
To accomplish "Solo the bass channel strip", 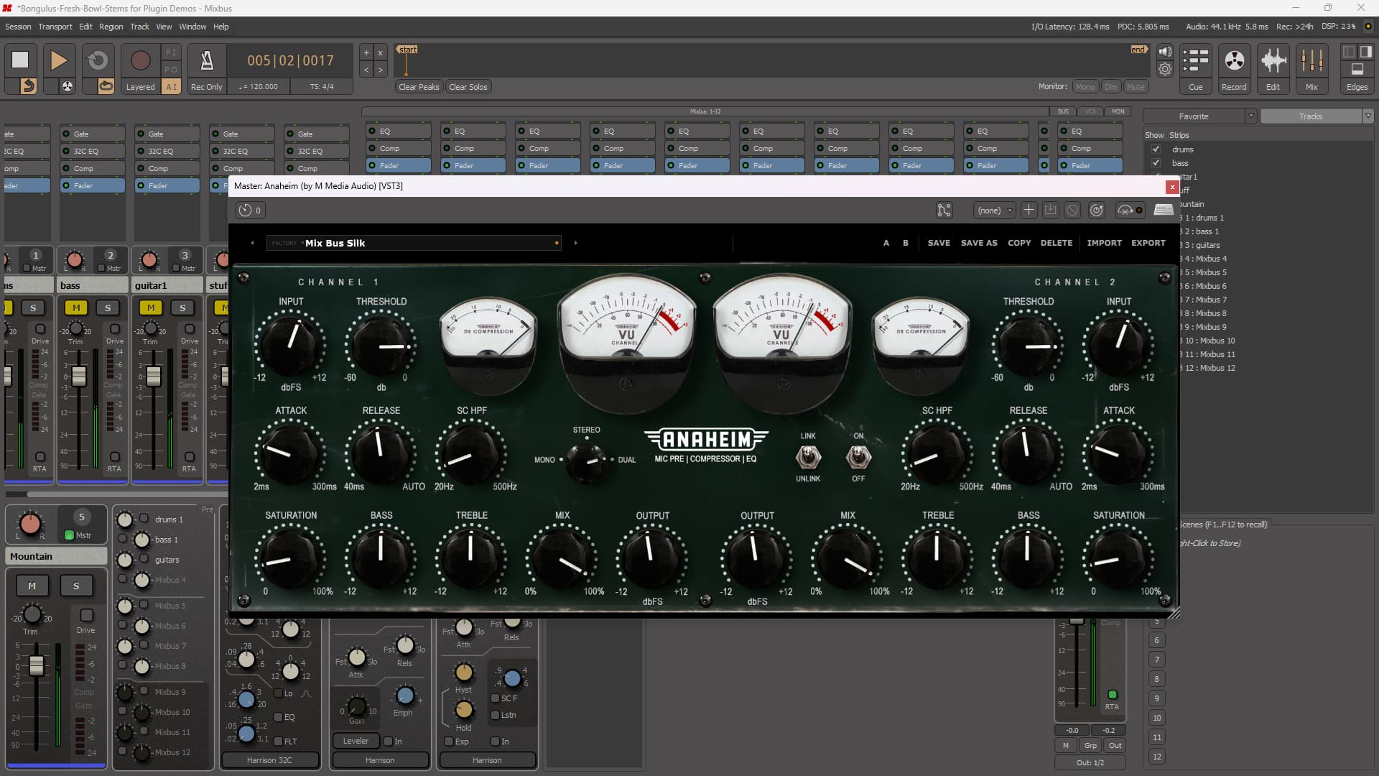I will point(108,308).
